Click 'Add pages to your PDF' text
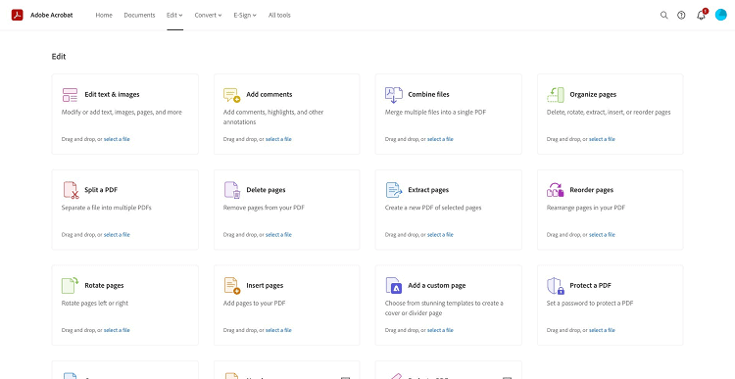Image resolution: width=735 pixels, height=379 pixels. click(254, 304)
